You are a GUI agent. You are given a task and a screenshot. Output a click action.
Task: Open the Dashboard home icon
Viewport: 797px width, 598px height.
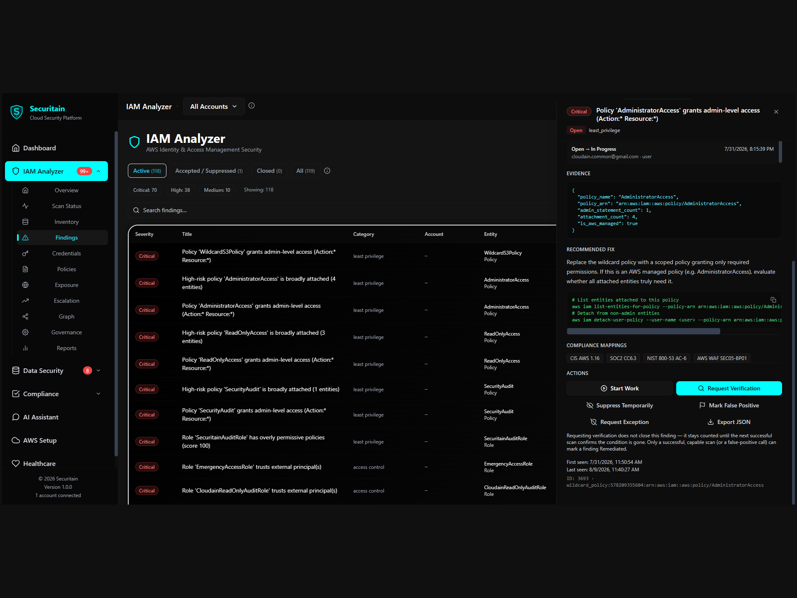click(16, 148)
